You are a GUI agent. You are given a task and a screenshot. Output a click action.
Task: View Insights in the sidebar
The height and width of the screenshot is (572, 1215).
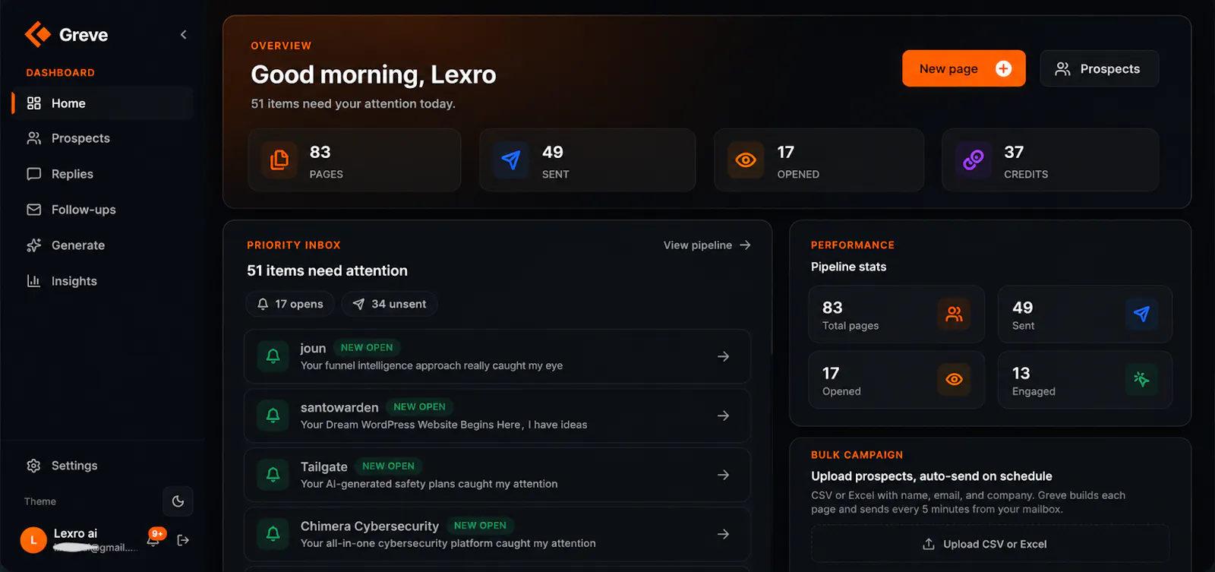(x=103, y=281)
